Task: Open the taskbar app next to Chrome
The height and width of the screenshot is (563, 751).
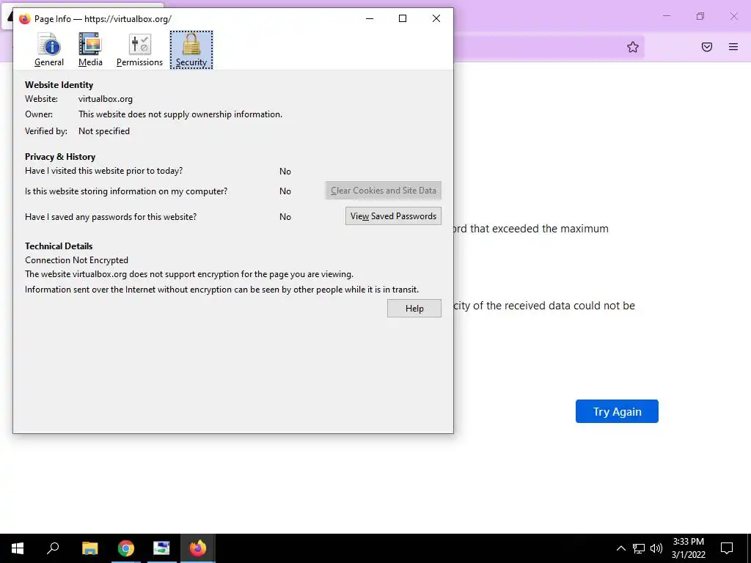Action: tap(162, 548)
